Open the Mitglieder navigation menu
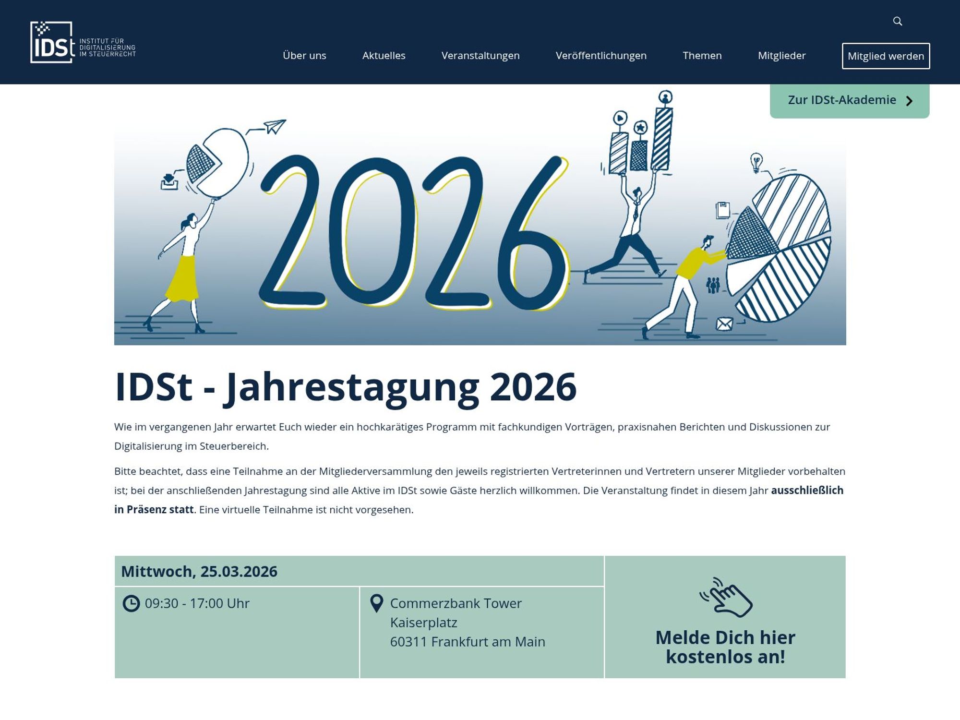The image size is (960, 720). coord(781,55)
